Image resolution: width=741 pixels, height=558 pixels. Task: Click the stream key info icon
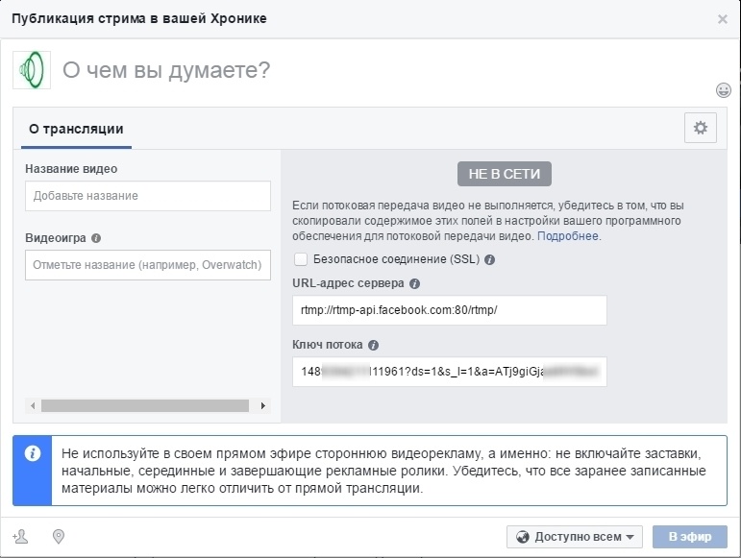pos(374,346)
